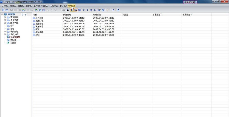Click the up arrow beside sample root
Image resolution: width=229 pixels, height=117 pixels.
22,14
